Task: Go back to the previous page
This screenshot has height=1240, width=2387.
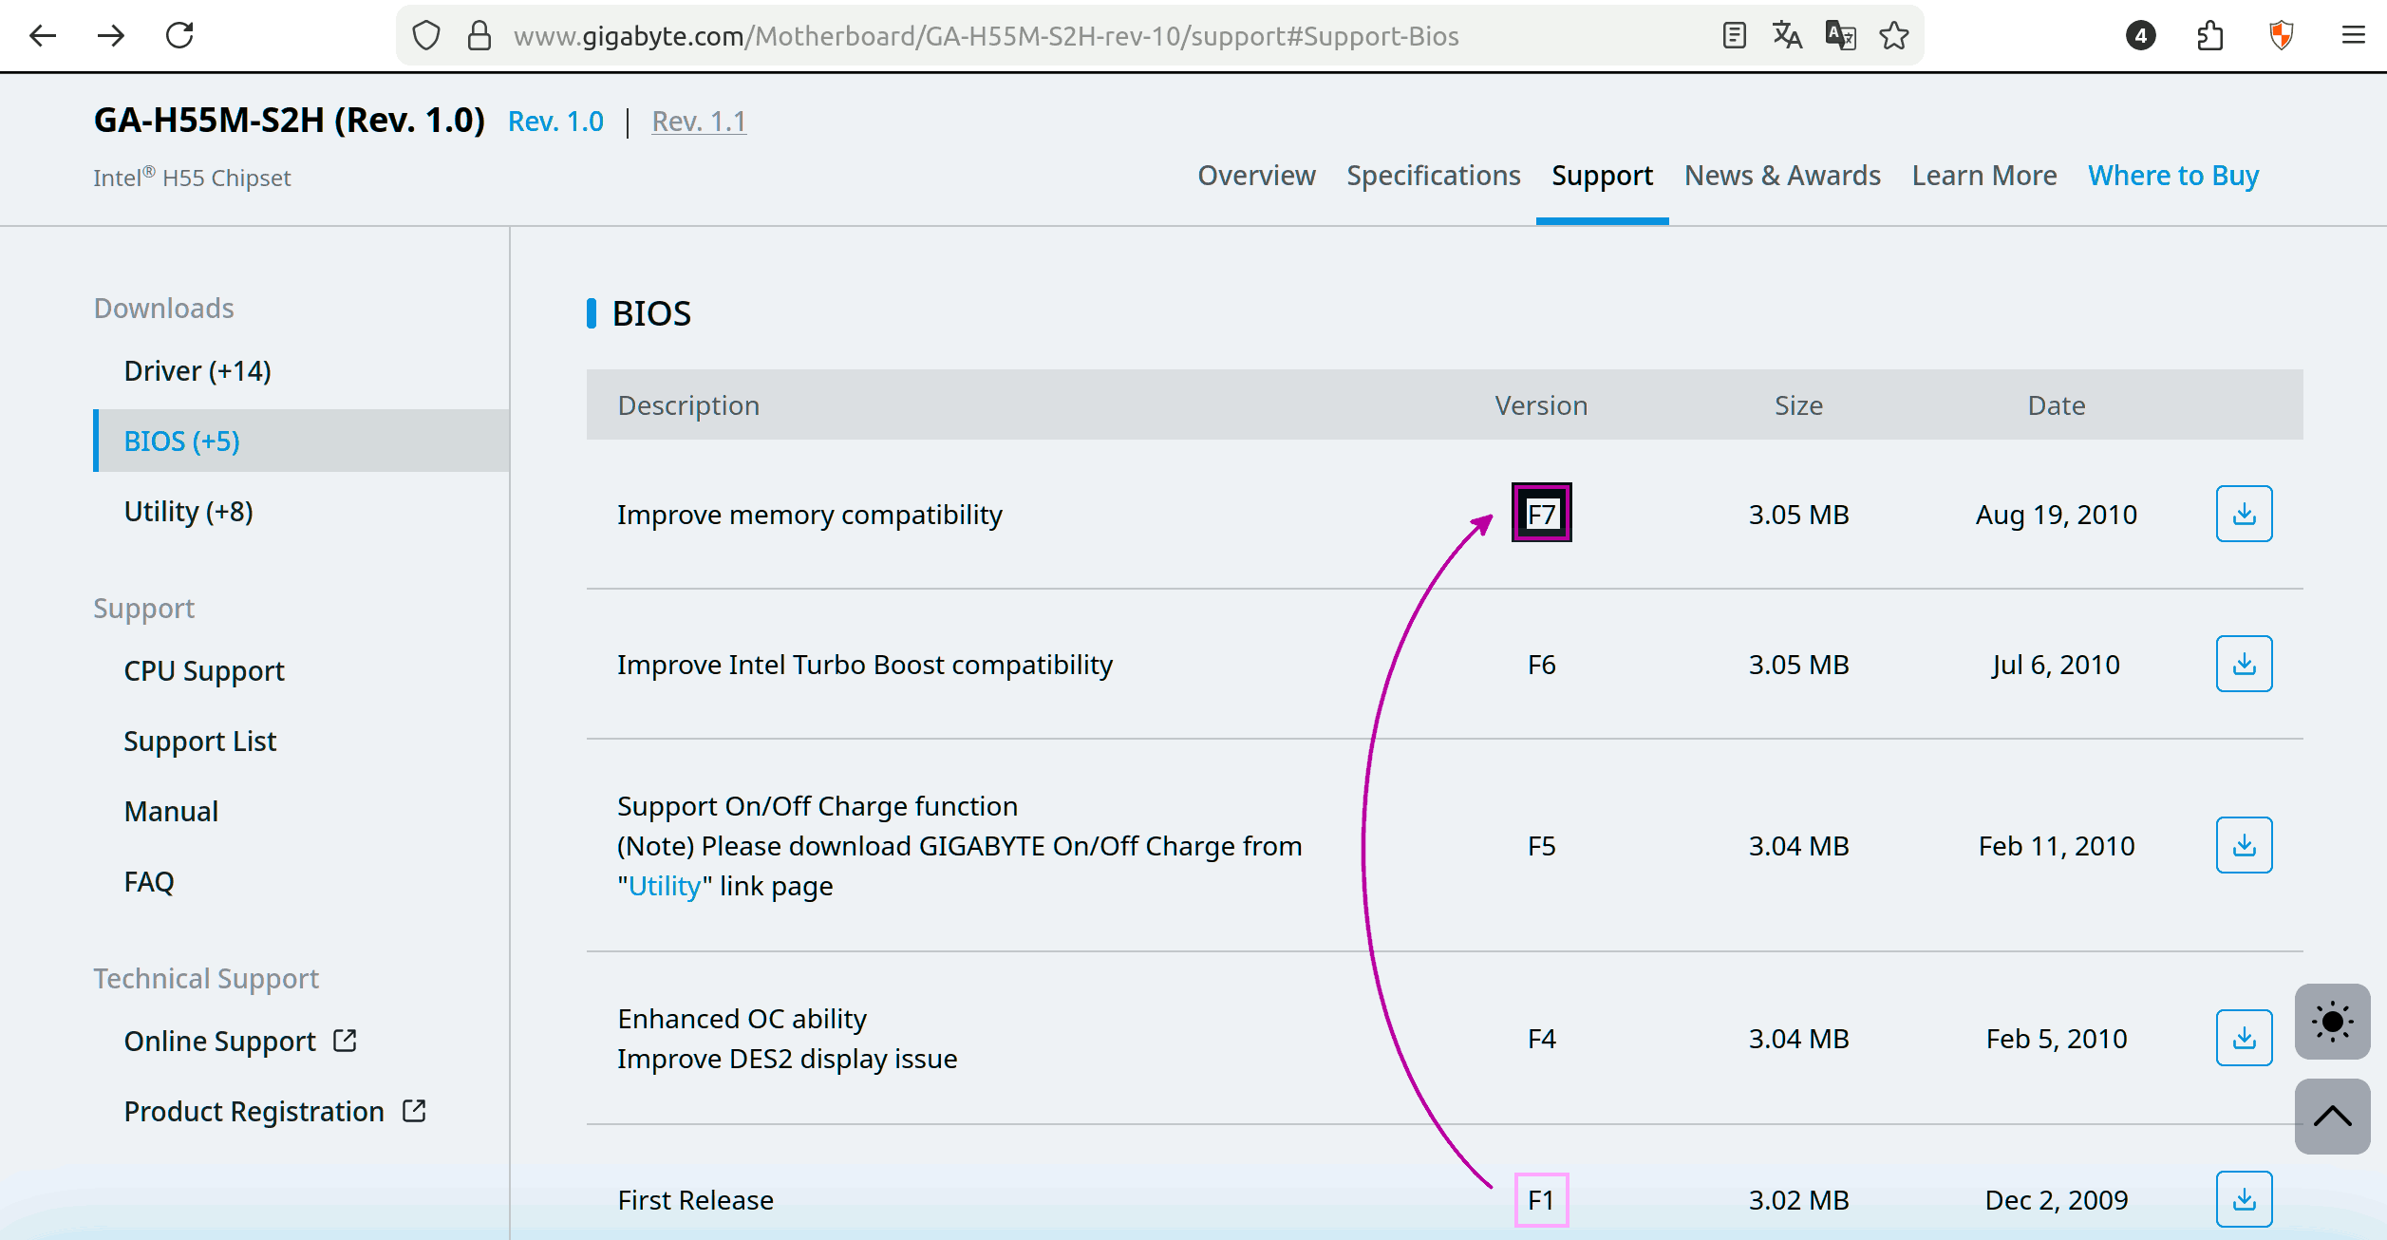Action: click(x=43, y=36)
